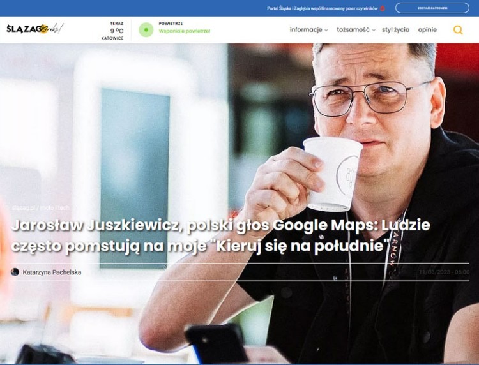Click the 9 °C Katowice temperature widget
479x365 pixels.
112,31
